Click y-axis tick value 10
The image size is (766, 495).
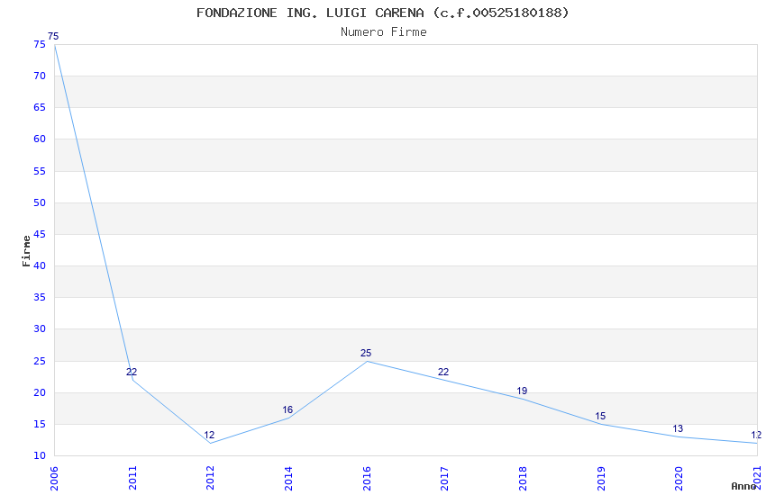(x=40, y=455)
